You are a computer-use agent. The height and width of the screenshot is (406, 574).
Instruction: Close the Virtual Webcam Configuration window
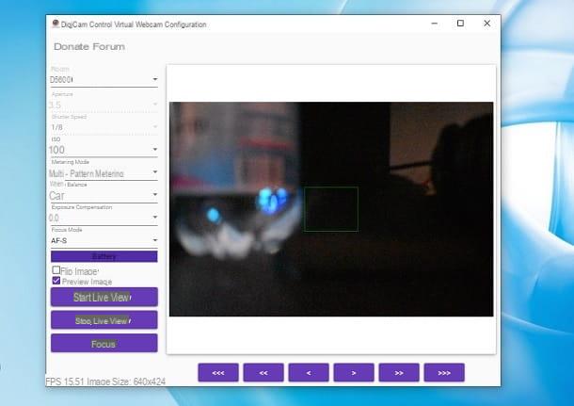pos(486,24)
